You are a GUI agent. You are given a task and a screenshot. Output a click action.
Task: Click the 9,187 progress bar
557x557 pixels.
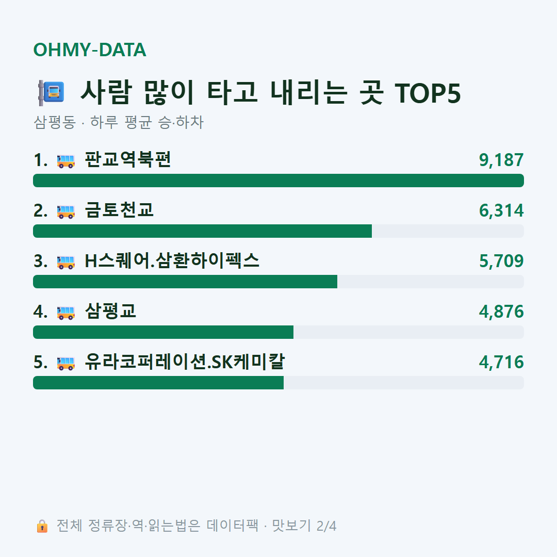tap(278, 181)
